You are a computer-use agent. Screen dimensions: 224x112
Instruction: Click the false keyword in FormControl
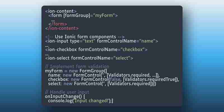point(115,79)
